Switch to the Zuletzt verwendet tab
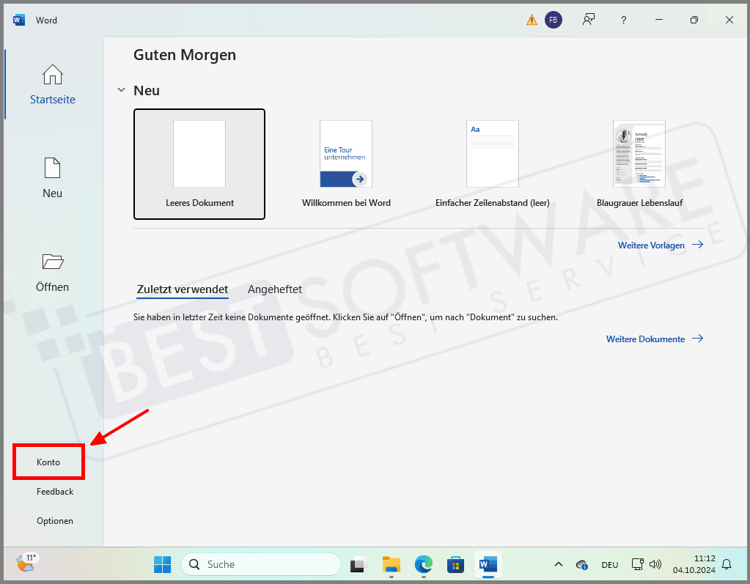The height and width of the screenshot is (584, 750). pyautogui.click(x=183, y=289)
